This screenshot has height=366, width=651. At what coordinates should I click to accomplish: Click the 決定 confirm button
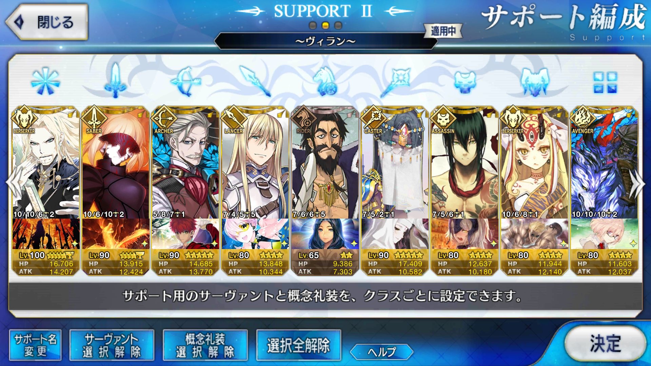coord(605,343)
